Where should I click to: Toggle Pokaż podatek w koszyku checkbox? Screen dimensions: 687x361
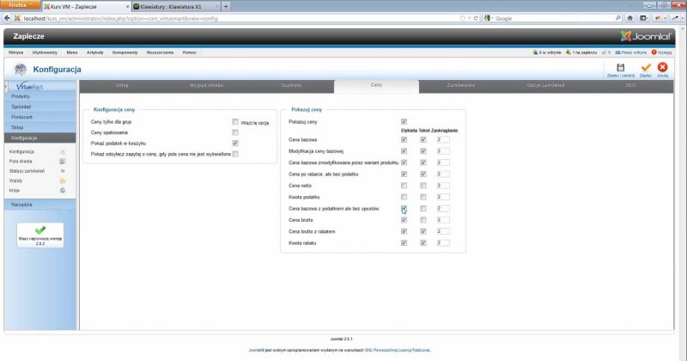[235, 143]
